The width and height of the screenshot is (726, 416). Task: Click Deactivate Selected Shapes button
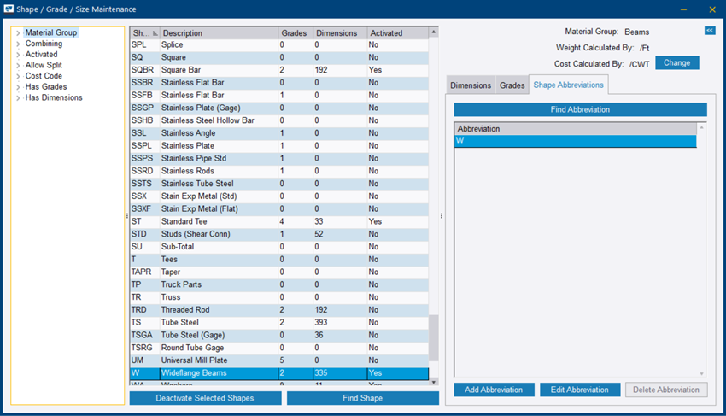pos(204,398)
